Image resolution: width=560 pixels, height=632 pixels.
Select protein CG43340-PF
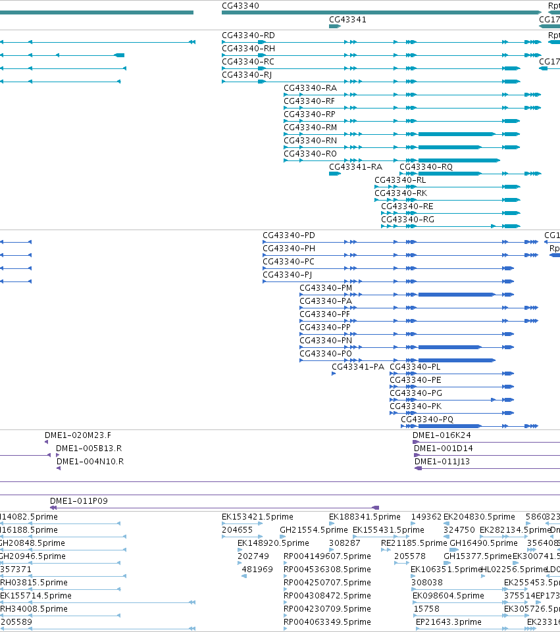324,314
